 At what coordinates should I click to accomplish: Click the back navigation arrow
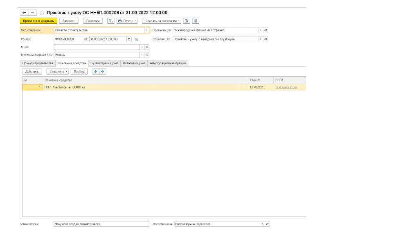click(24, 13)
